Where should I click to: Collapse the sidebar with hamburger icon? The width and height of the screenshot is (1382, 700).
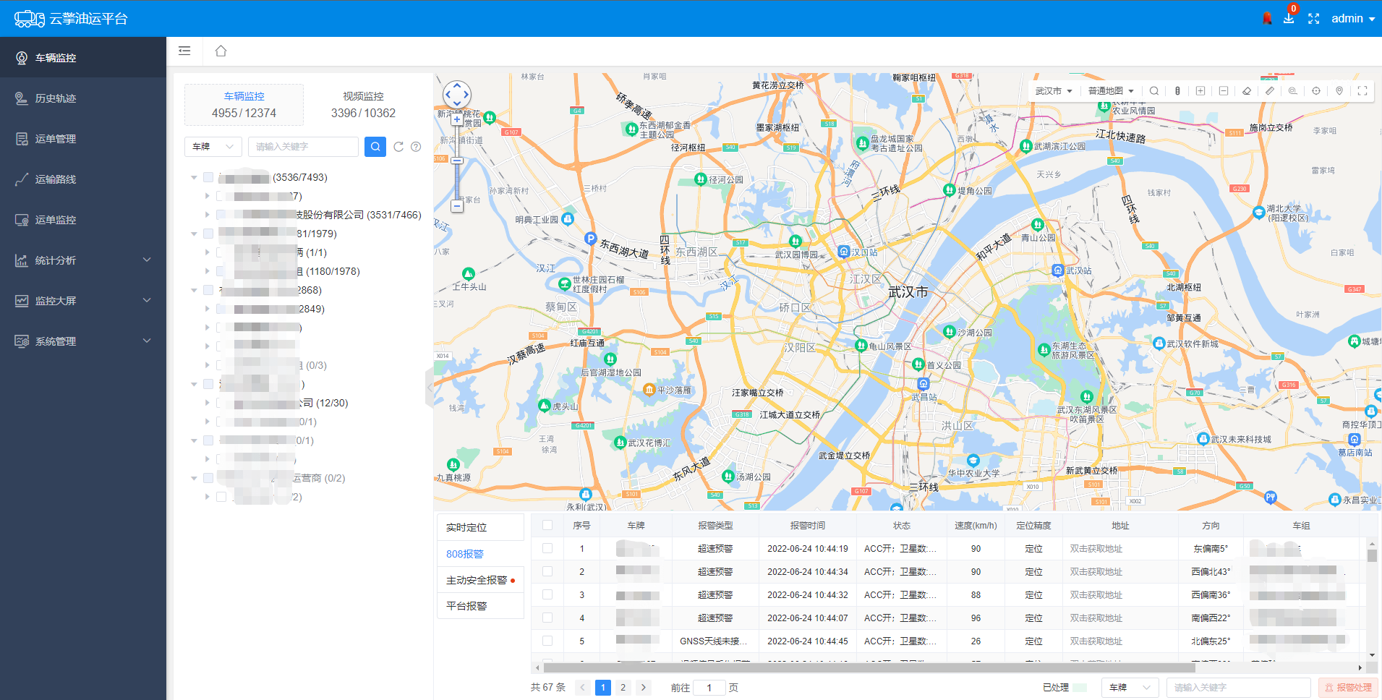click(184, 51)
